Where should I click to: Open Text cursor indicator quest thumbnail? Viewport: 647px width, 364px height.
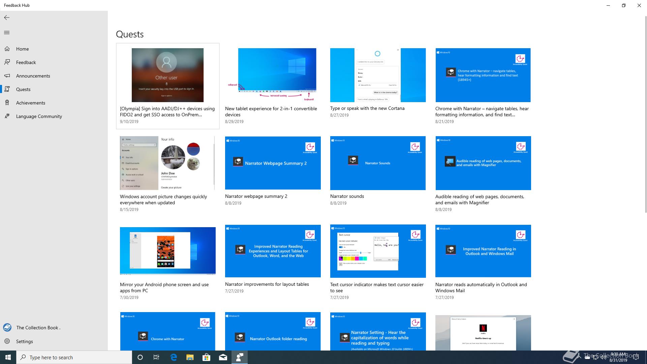pos(378,251)
